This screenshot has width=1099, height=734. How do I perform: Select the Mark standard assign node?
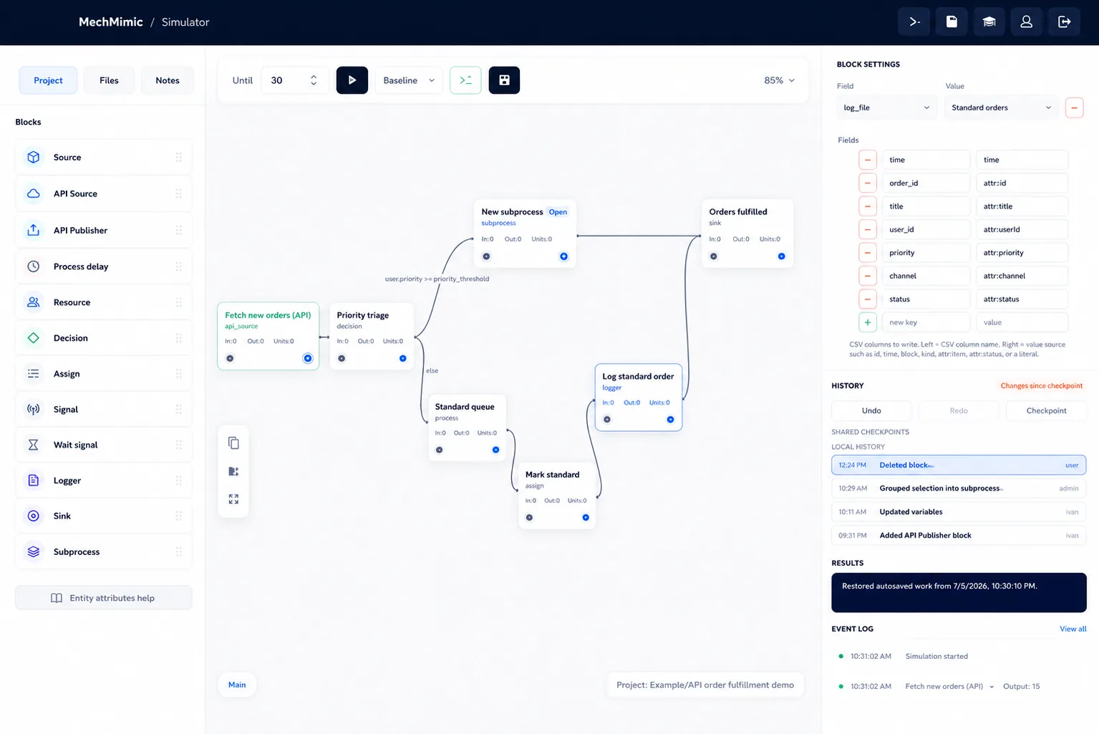pos(557,496)
